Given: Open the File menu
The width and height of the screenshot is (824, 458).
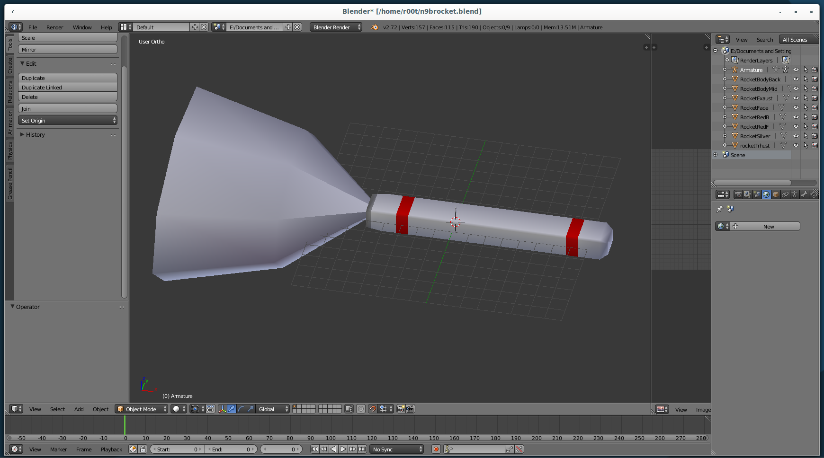Looking at the screenshot, I should pos(33,27).
